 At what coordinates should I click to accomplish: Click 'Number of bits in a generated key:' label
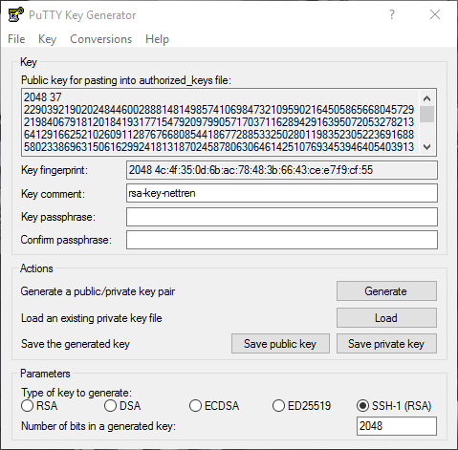click(x=98, y=426)
